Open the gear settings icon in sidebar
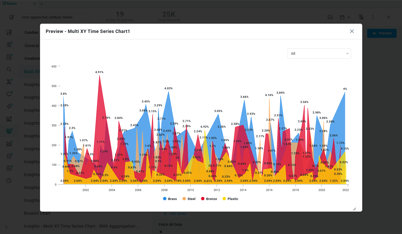Viewport: 402px width, 234px height. (x=9, y=168)
